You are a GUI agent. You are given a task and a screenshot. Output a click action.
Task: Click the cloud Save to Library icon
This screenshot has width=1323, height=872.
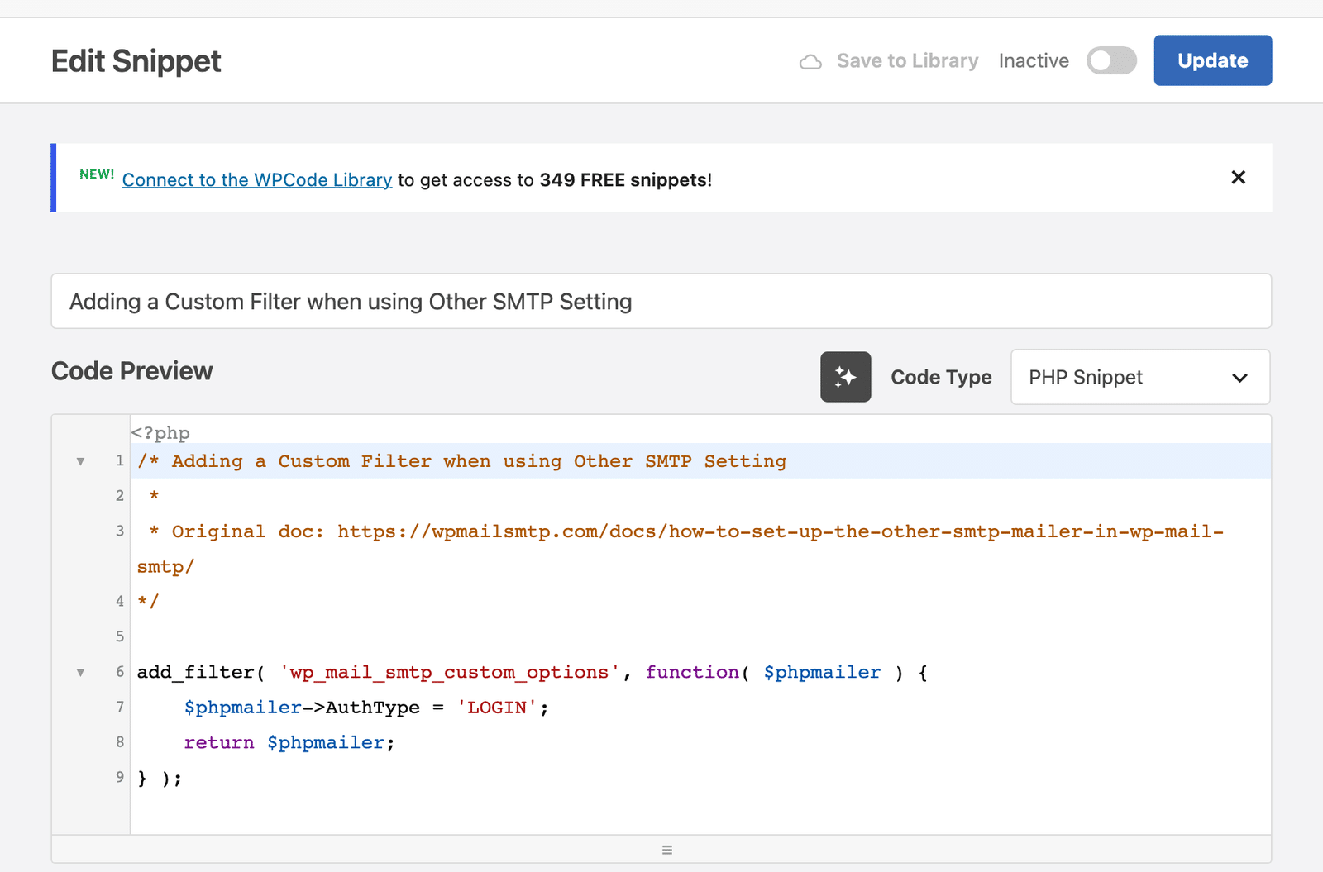tap(810, 61)
